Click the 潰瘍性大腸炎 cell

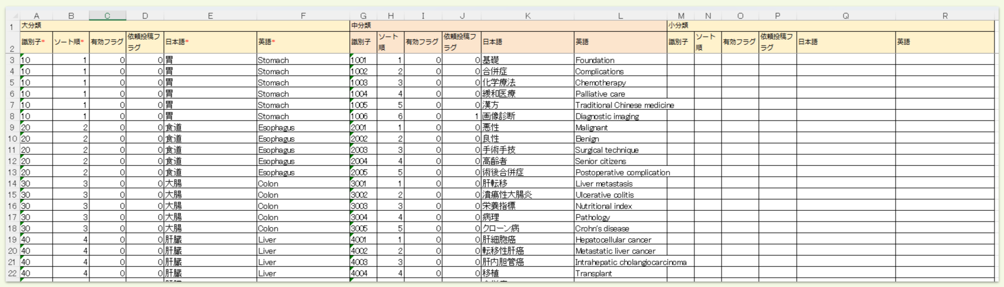point(527,194)
